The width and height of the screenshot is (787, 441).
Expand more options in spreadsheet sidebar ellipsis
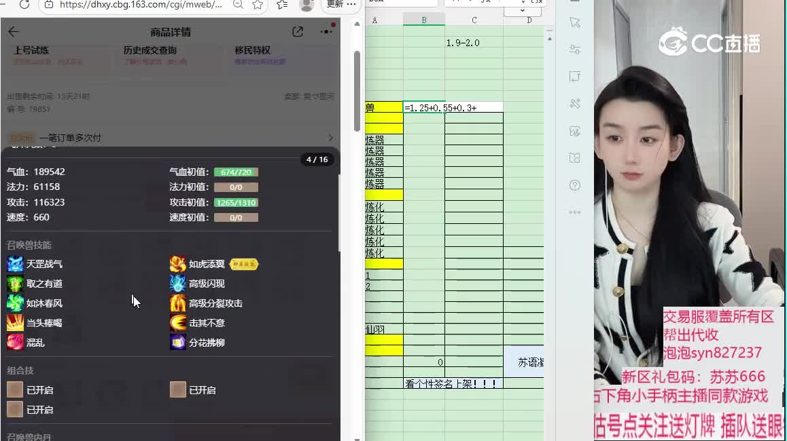pyautogui.click(x=575, y=212)
